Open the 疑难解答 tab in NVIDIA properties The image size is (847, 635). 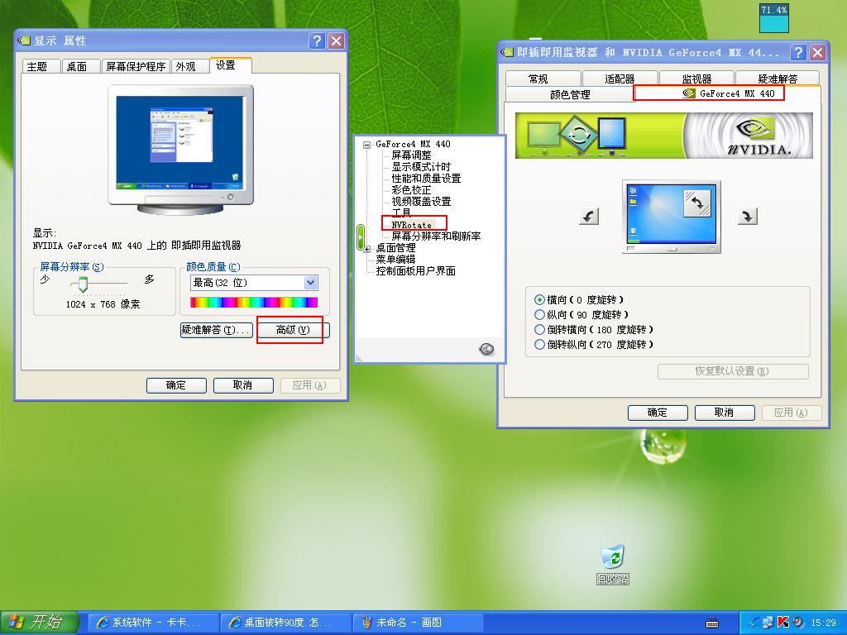pyautogui.click(x=778, y=79)
